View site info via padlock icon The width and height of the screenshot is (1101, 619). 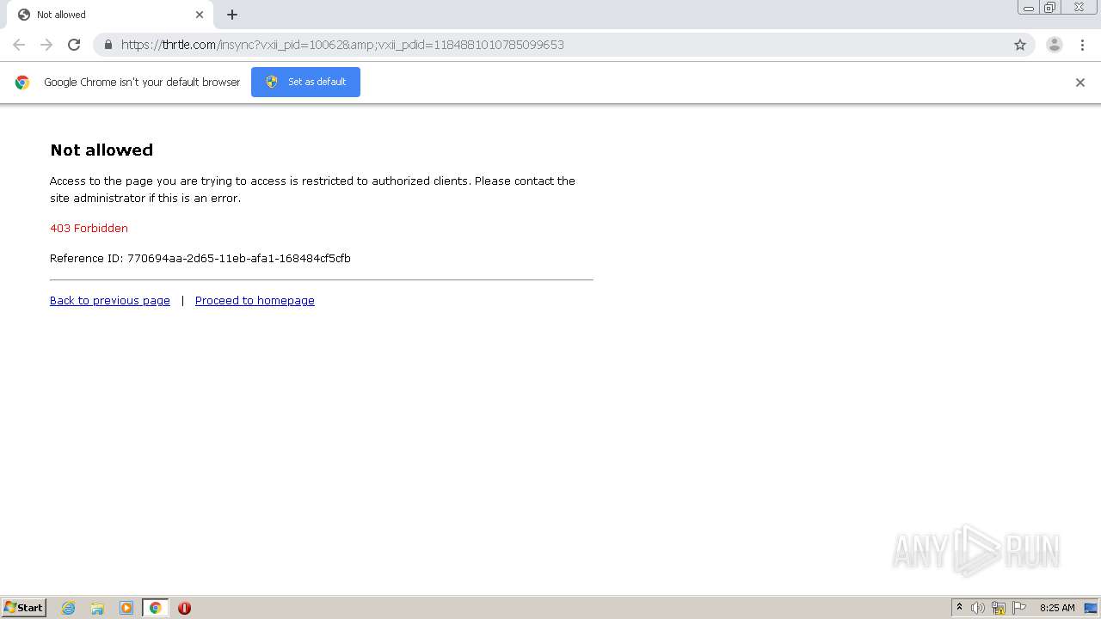tap(108, 45)
